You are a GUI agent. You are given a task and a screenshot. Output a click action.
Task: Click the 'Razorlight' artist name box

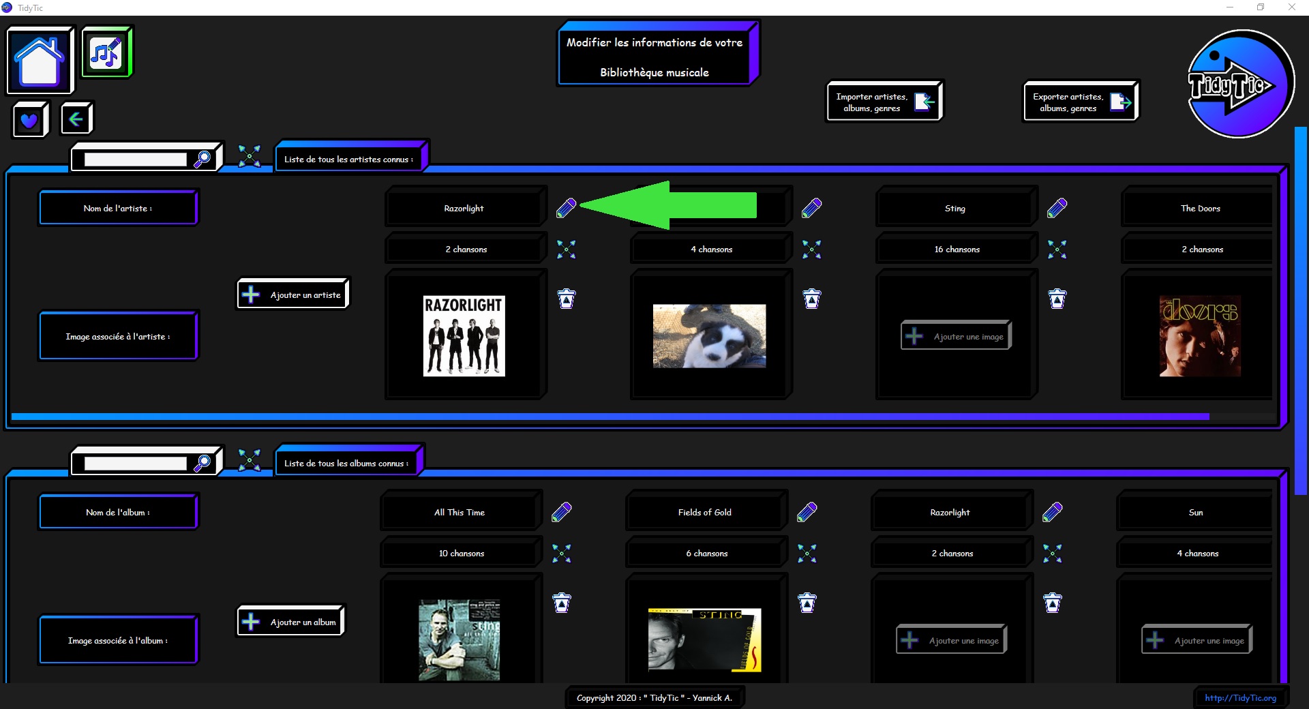tap(466, 207)
